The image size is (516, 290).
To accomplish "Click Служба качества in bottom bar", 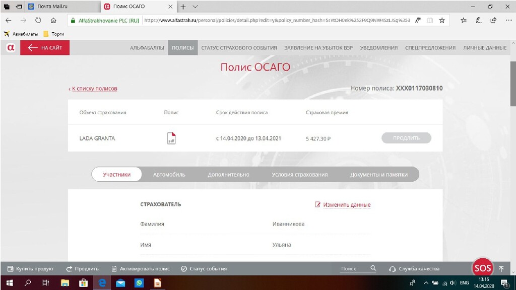I will coord(414,269).
